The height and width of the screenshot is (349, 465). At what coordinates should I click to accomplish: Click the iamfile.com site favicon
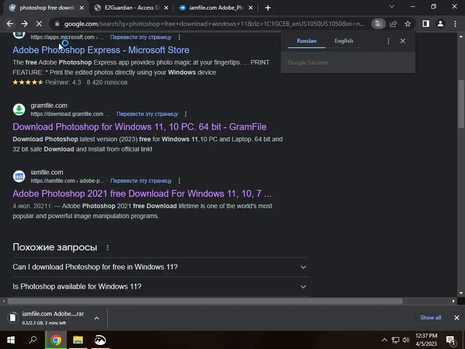(19, 176)
